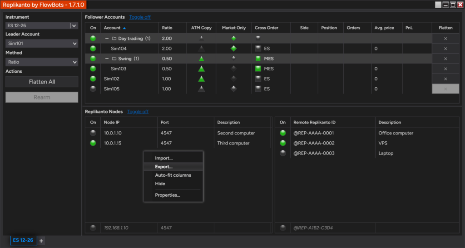Switch to the ES 12-26 tab
Screen dimensions: 465x248
(x=23, y=240)
